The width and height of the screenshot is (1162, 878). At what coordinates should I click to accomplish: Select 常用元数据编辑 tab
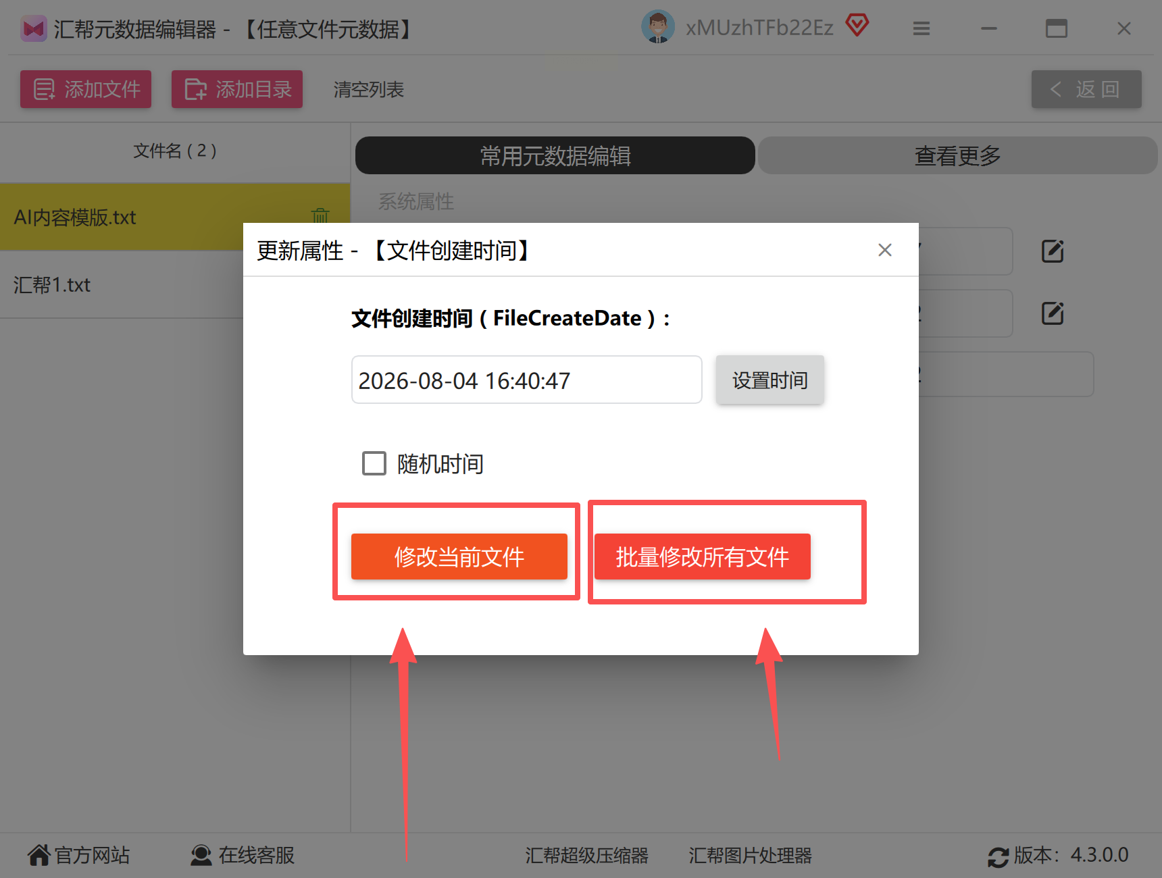tap(555, 155)
